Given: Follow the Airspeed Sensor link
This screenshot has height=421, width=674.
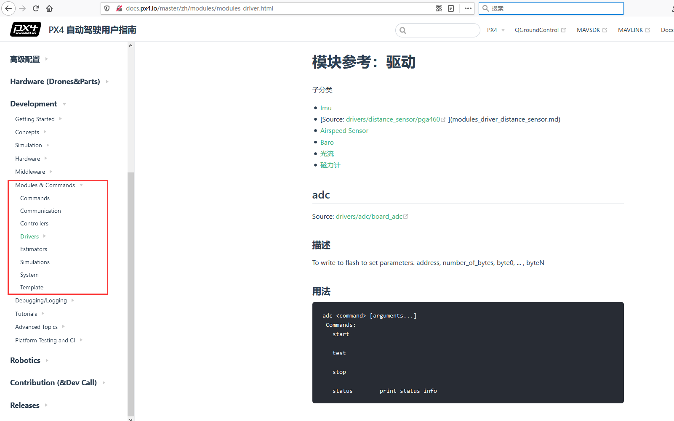Looking at the screenshot, I should (344, 130).
